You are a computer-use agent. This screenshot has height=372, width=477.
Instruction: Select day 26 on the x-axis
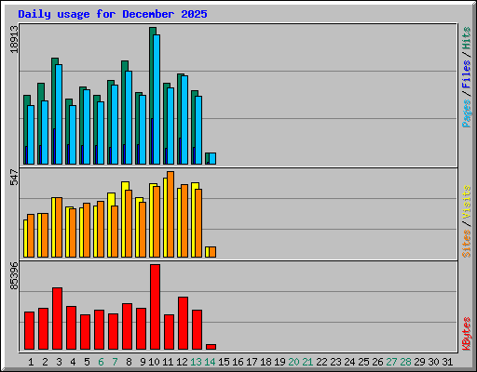click(x=377, y=362)
